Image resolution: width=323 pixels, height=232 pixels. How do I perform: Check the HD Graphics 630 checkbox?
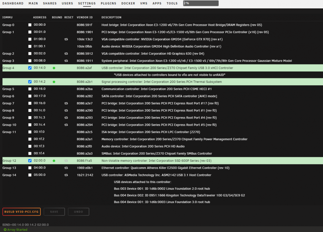30,53
